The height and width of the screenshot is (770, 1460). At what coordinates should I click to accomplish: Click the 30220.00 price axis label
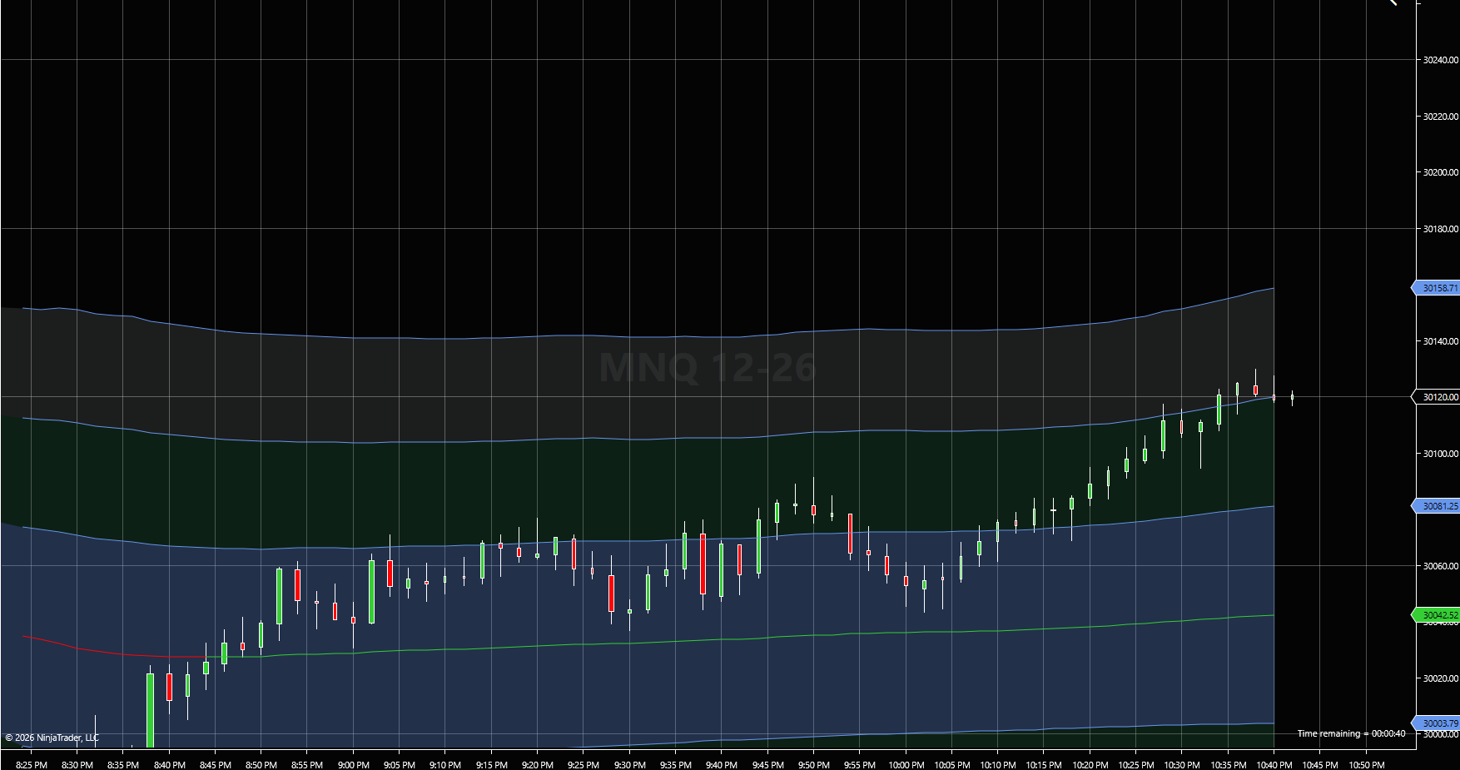coord(1440,117)
